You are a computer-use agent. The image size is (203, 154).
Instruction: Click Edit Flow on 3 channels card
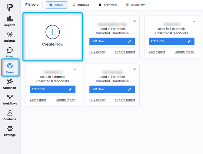[171, 41]
